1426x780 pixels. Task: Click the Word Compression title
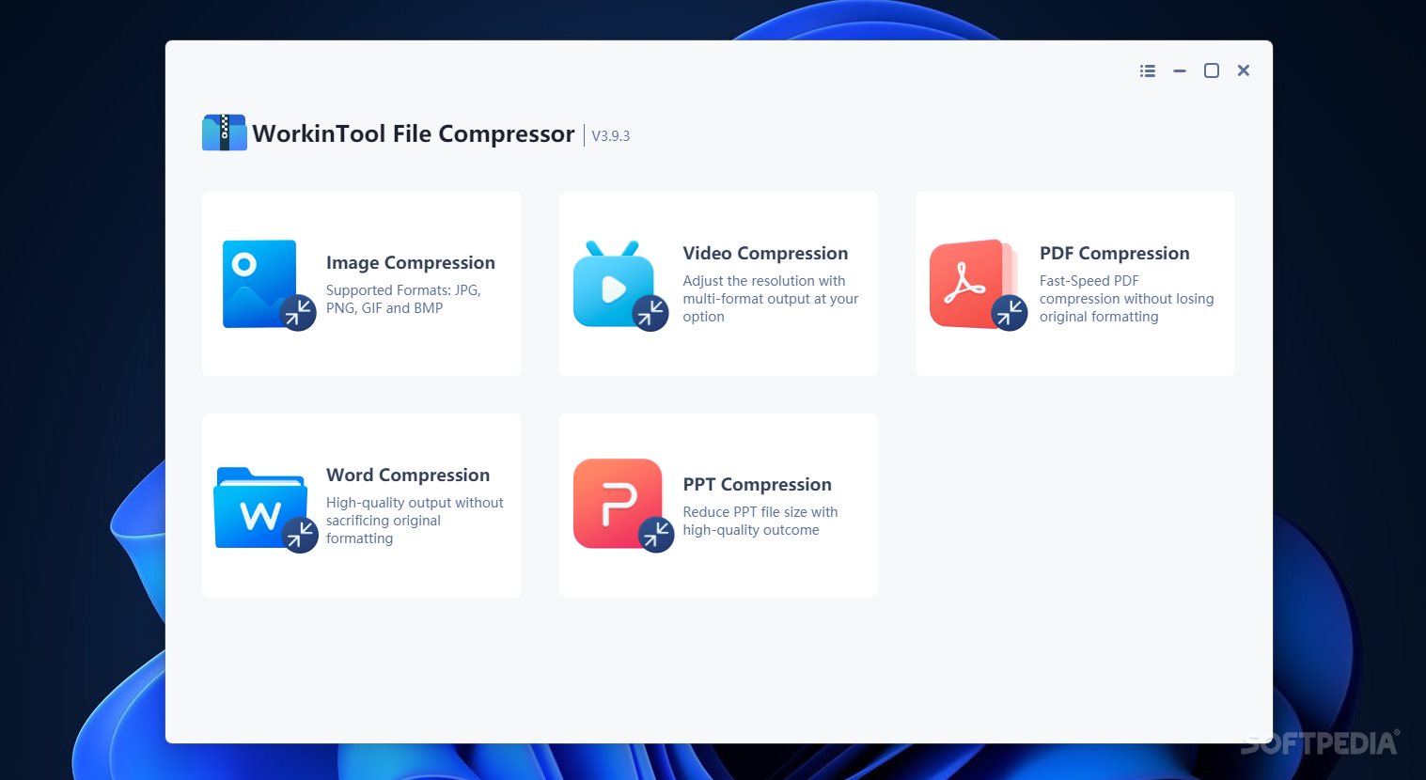tap(408, 476)
